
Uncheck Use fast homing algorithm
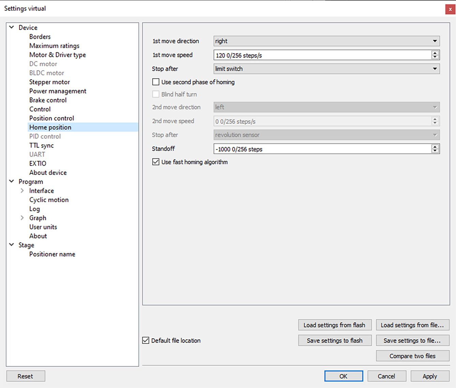point(156,162)
